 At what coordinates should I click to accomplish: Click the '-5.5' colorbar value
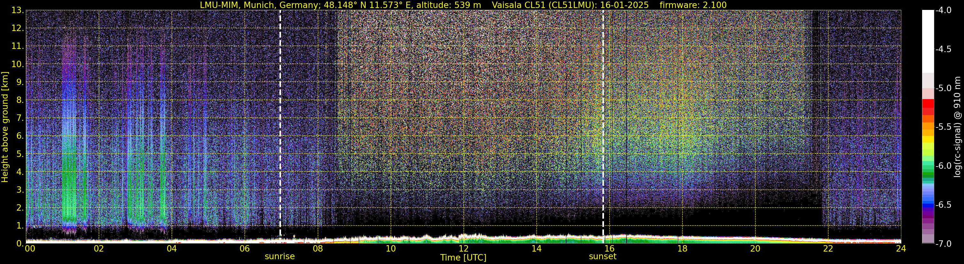[944, 127]
